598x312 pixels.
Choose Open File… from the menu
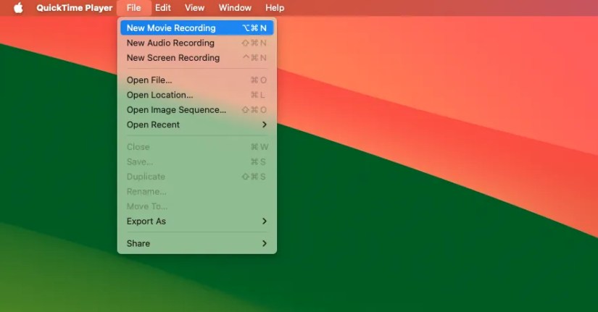[196, 80]
